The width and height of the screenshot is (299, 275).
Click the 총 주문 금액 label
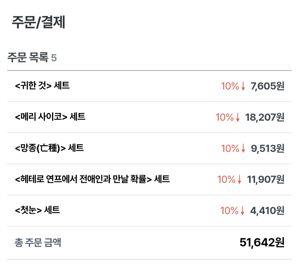pos(38,243)
